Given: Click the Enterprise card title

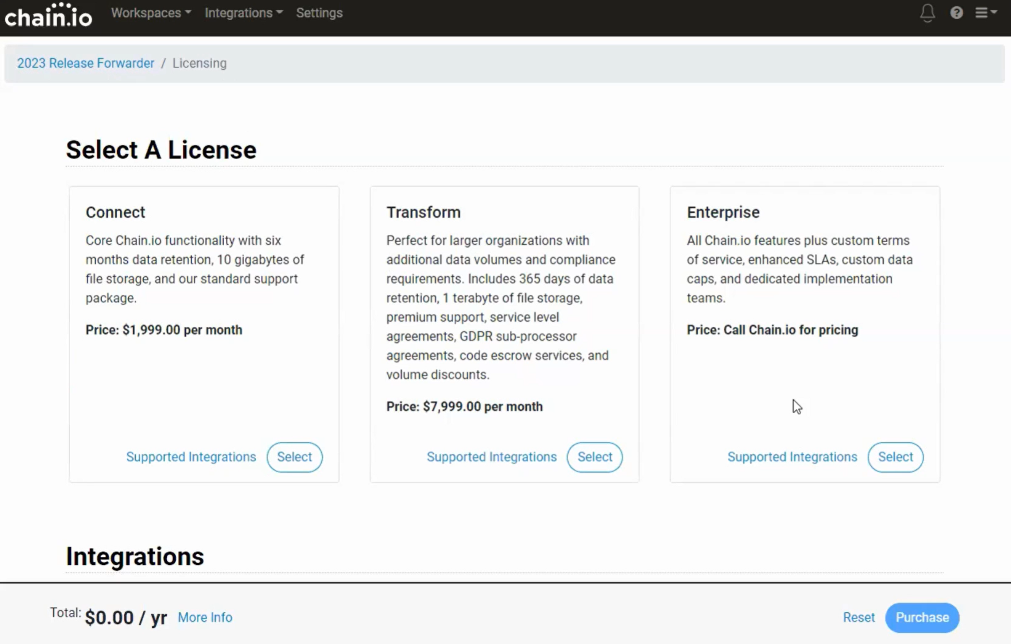Looking at the screenshot, I should click(723, 212).
